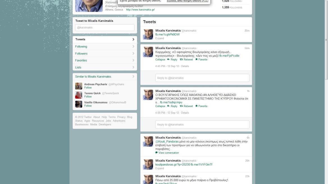Screen dimensions: 328x184
Task: Click Retweet icon on 54m tweet
Action: pos(181,59)
